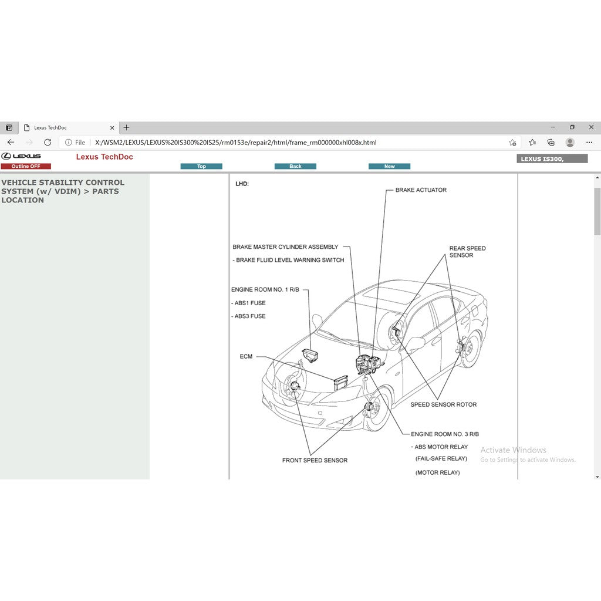Open the Collections icon in toolbar
This screenshot has height=601, width=601.
[x=551, y=142]
